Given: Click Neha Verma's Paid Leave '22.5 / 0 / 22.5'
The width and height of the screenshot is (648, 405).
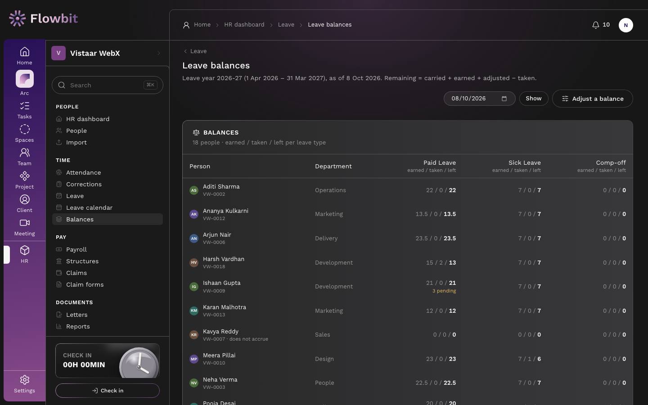Looking at the screenshot, I should pyautogui.click(x=436, y=383).
